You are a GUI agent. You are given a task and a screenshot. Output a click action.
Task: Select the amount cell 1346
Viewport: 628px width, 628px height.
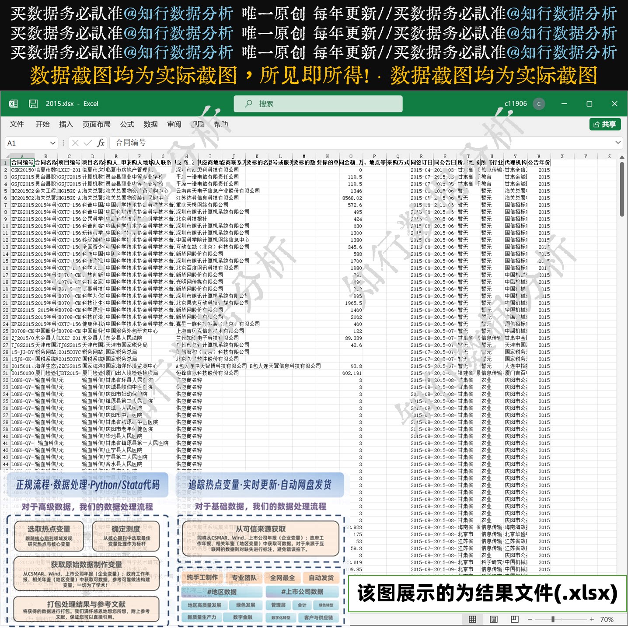[351, 191]
